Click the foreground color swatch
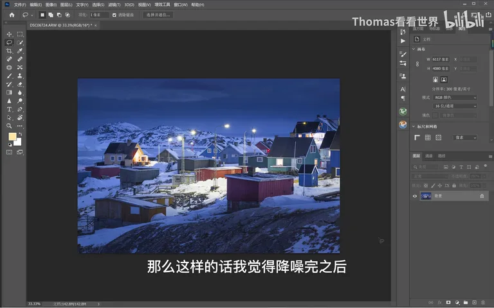The width and height of the screenshot is (494, 308). point(12,136)
